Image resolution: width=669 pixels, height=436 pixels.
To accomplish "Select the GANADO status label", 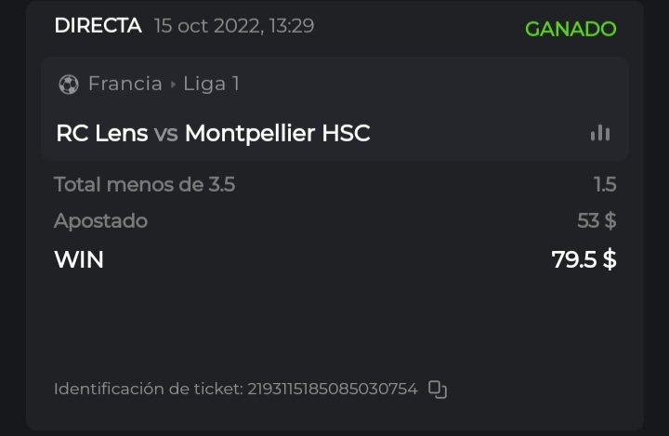I will point(571,29).
